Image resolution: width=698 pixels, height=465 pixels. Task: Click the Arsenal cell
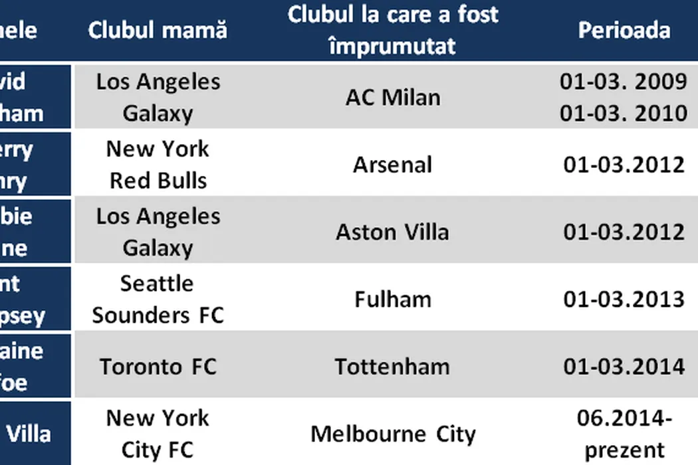[393, 164]
